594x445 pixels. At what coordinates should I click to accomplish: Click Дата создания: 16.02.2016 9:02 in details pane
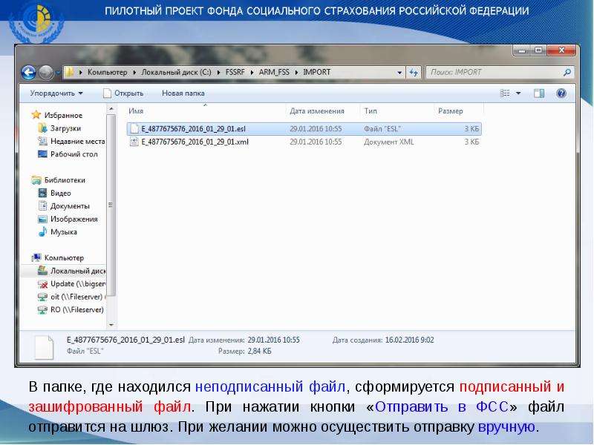coord(383,340)
